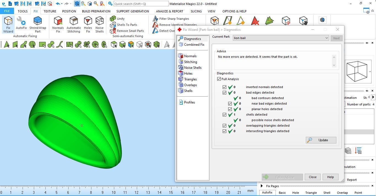This screenshot has height=196, width=376.
Task: Uncheck inverted normals detected checkbox
Action: pyautogui.click(x=225, y=87)
